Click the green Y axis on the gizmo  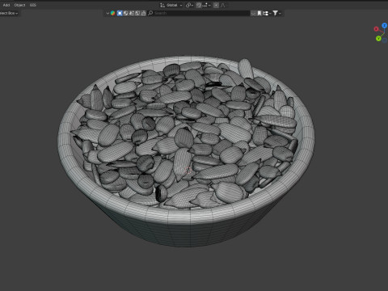click(378, 39)
